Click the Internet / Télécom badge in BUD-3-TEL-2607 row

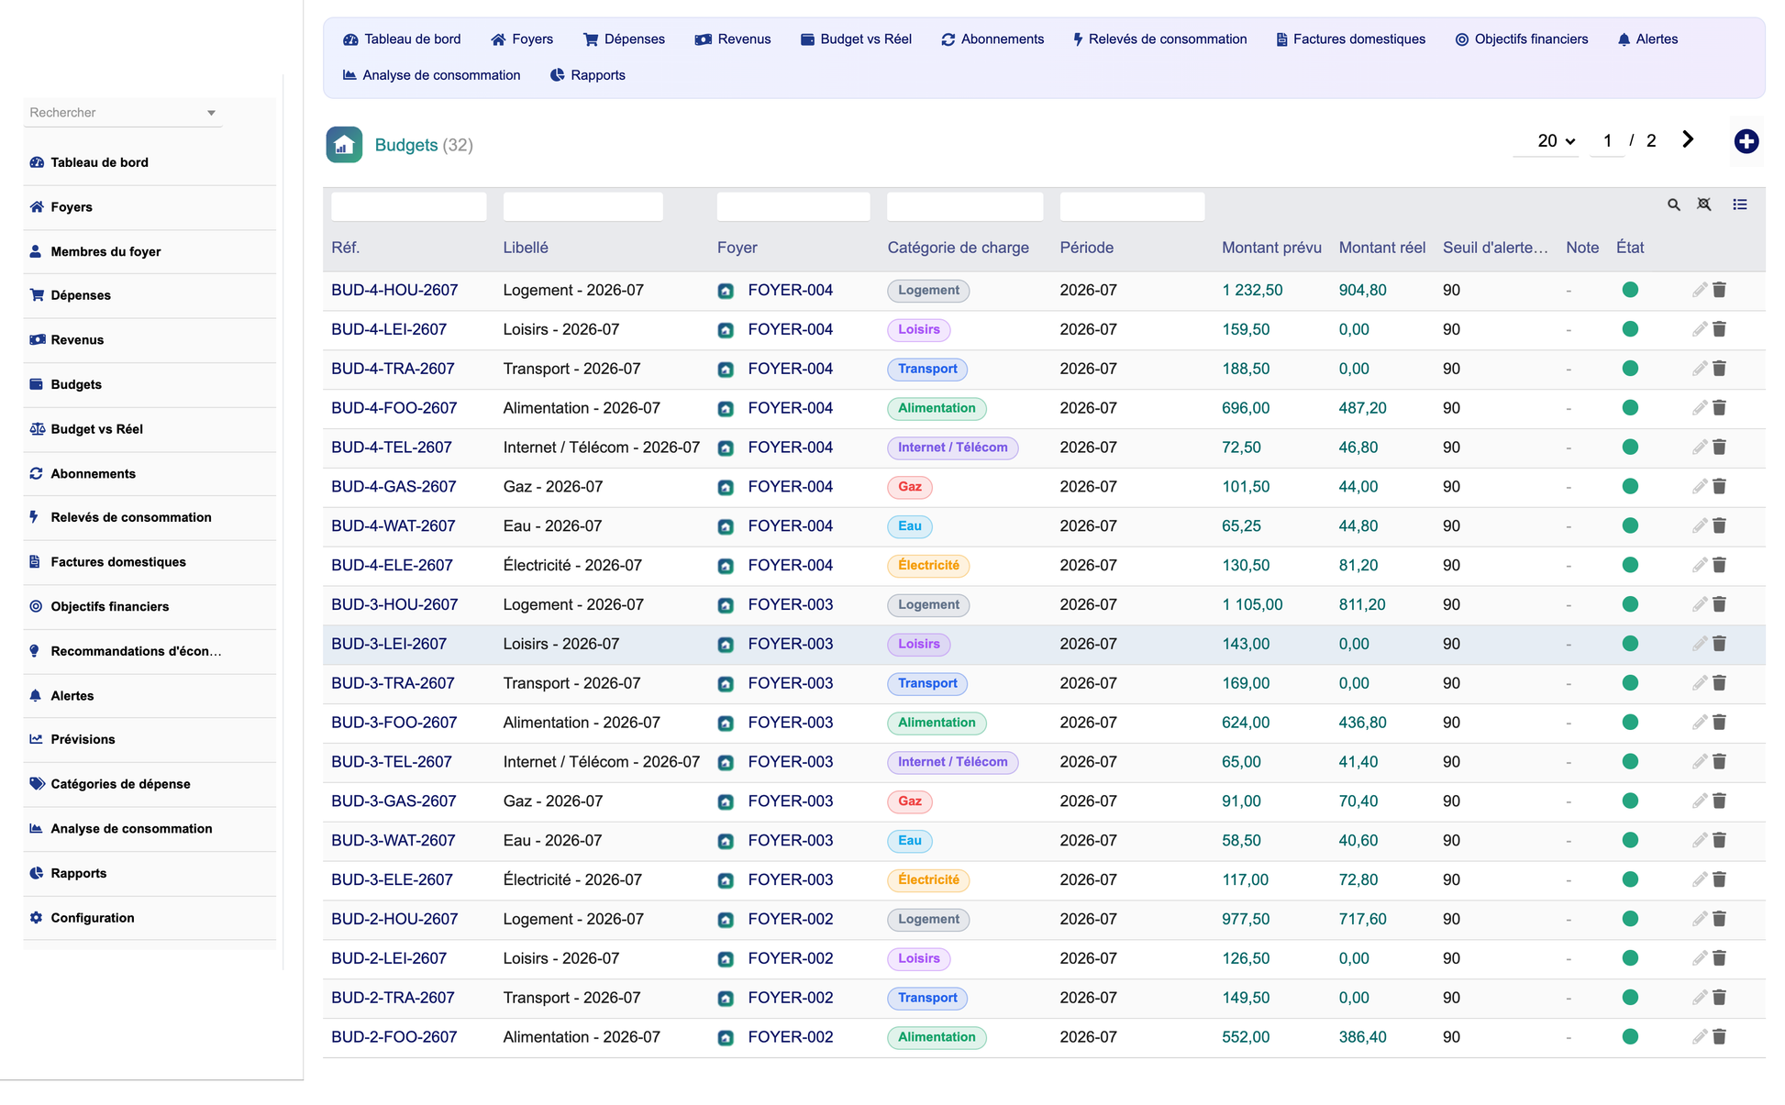coord(952,762)
